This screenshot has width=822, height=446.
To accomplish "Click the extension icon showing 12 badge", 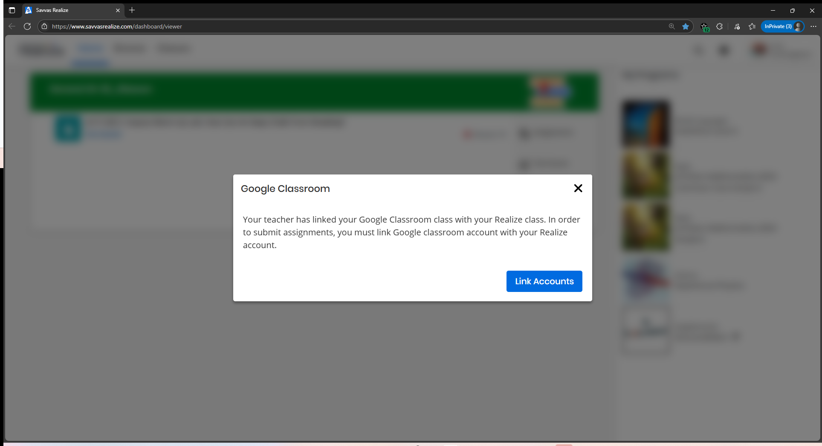I will [704, 26].
